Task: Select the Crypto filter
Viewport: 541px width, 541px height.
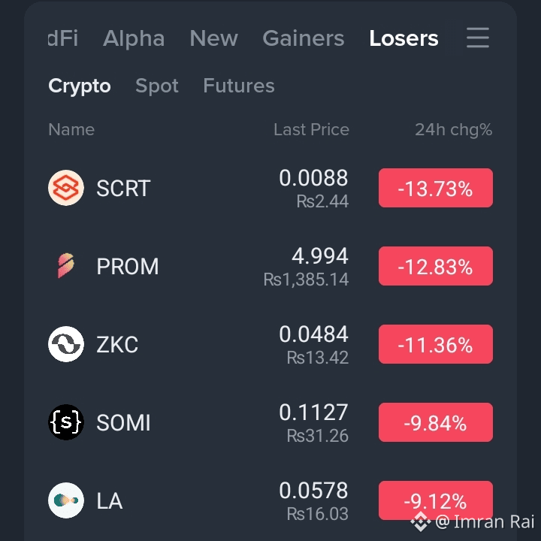Action: pyautogui.click(x=80, y=86)
